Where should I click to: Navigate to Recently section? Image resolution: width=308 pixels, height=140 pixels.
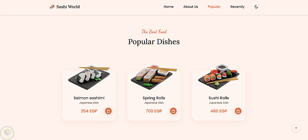click(237, 7)
